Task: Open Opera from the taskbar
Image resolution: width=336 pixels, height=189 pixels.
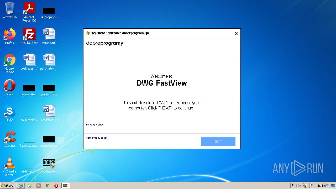Action: click(56, 186)
